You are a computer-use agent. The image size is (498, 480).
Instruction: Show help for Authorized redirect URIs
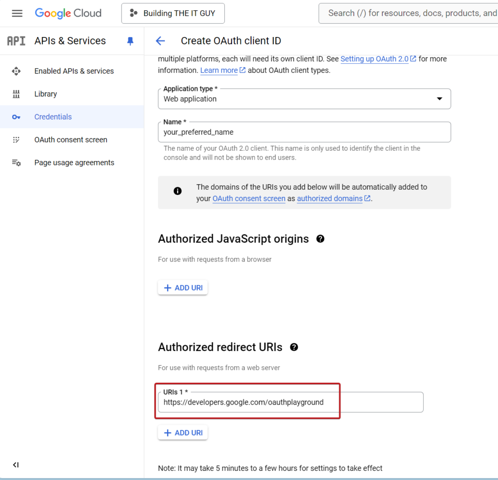pos(294,347)
